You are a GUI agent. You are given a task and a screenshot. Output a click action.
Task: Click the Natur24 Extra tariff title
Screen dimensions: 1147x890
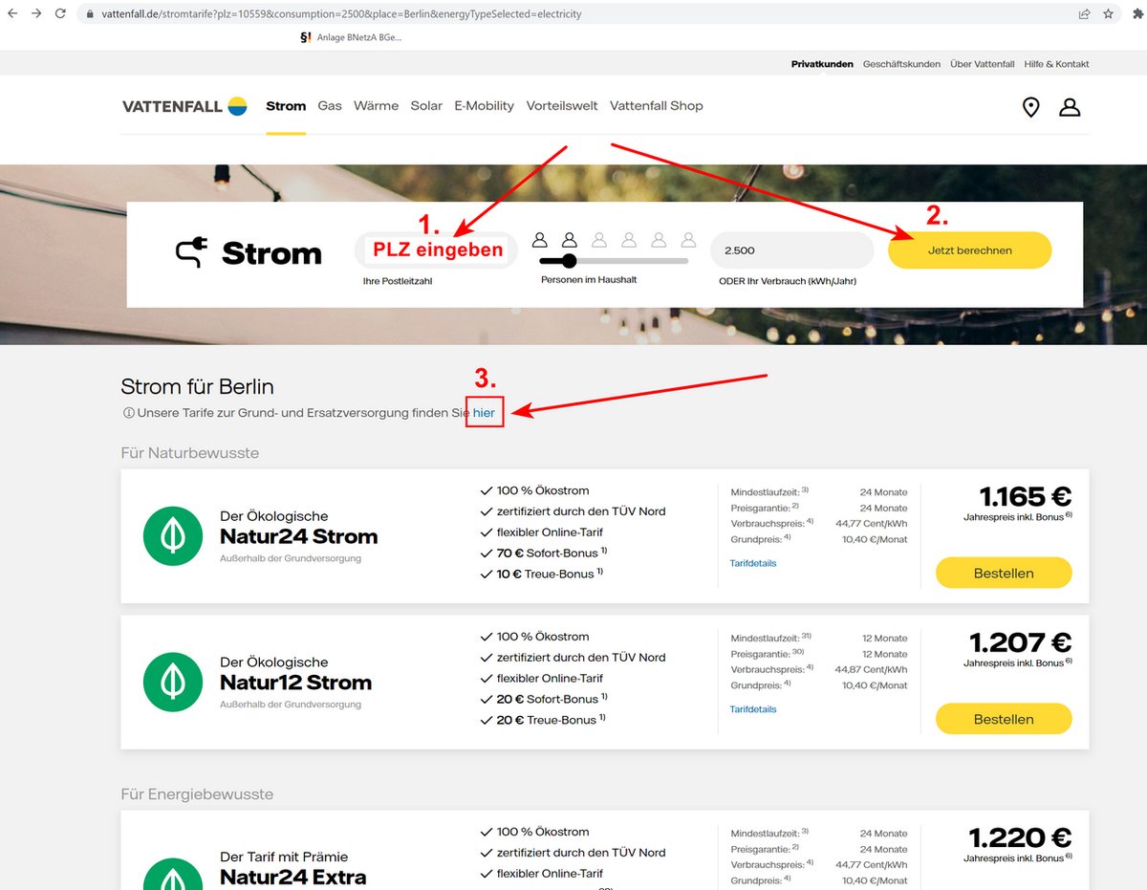pyautogui.click(x=292, y=877)
